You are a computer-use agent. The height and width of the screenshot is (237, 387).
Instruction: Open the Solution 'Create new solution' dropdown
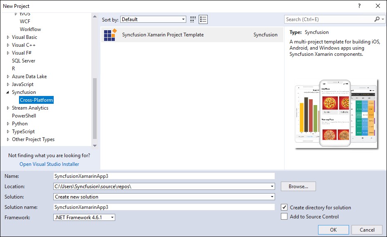[x=272, y=197]
